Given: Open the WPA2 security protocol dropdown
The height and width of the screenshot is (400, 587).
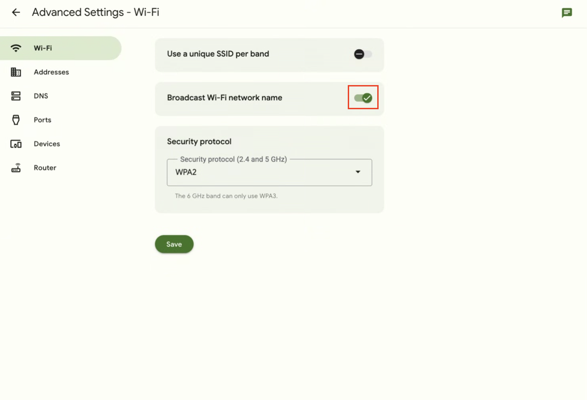Looking at the screenshot, I should point(269,172).
